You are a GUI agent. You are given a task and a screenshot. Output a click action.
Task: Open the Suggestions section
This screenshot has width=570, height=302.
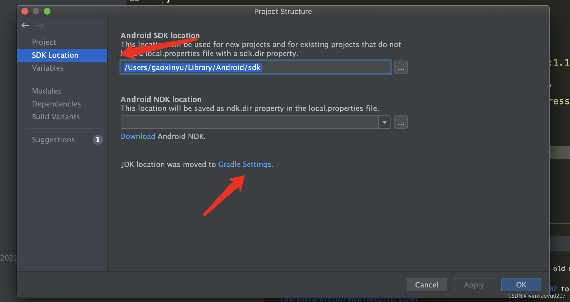[x=53, y=140]
